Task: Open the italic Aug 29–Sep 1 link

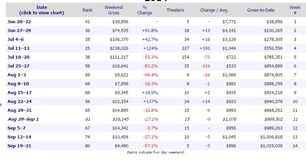Action: pos(23,119)
